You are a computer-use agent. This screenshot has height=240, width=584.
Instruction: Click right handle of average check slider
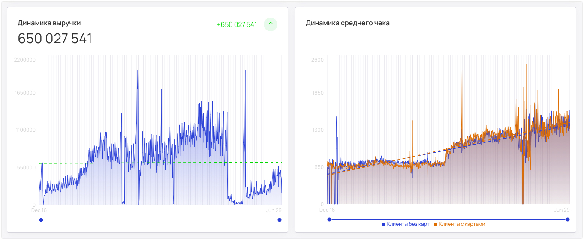[568, 219]
